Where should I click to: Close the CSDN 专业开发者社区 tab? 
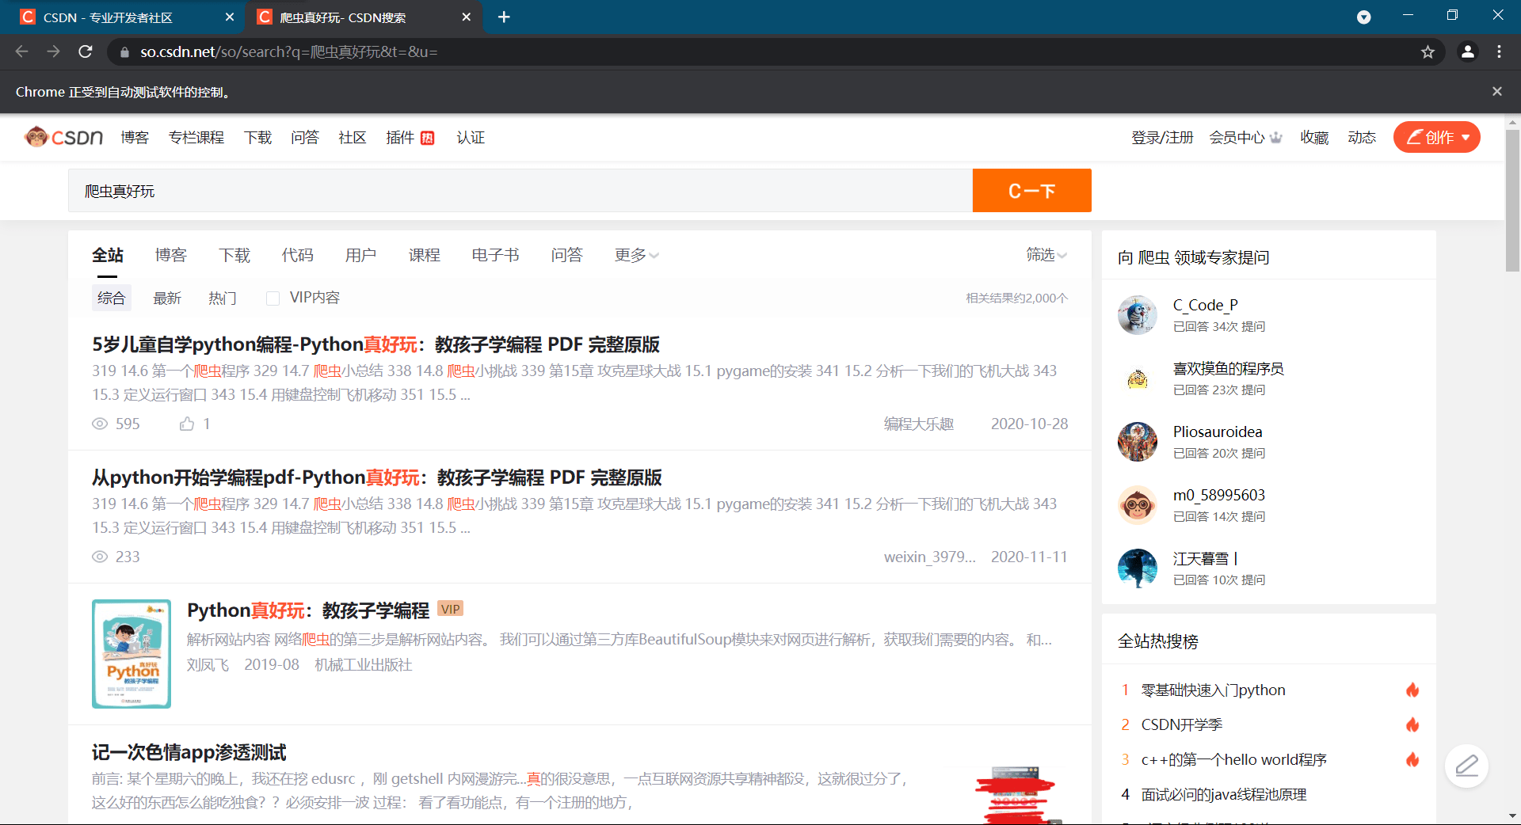[230, 17]
